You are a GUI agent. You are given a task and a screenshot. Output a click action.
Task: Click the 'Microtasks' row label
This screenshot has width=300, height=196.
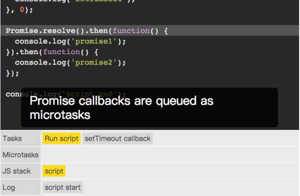click(x=20, y=155)
